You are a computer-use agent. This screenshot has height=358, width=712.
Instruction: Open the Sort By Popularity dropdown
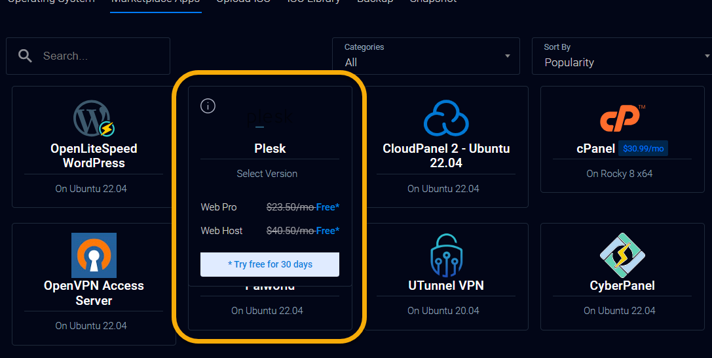[622, 56]
